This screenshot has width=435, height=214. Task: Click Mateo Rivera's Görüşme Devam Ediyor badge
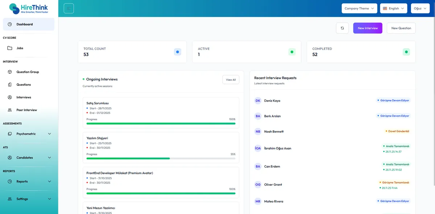click(x=393, y=201)
